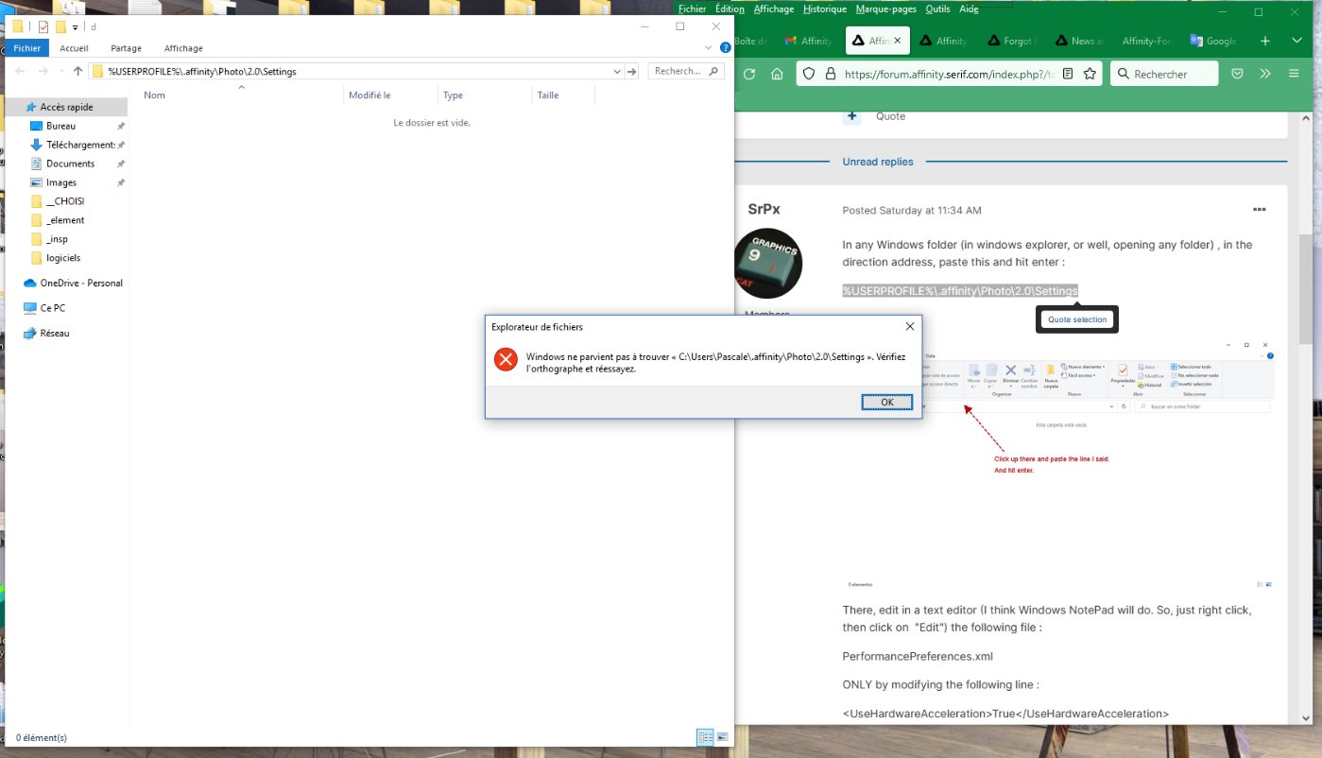
Task: Sort by the Type column header
Action: tap(485, 95)
